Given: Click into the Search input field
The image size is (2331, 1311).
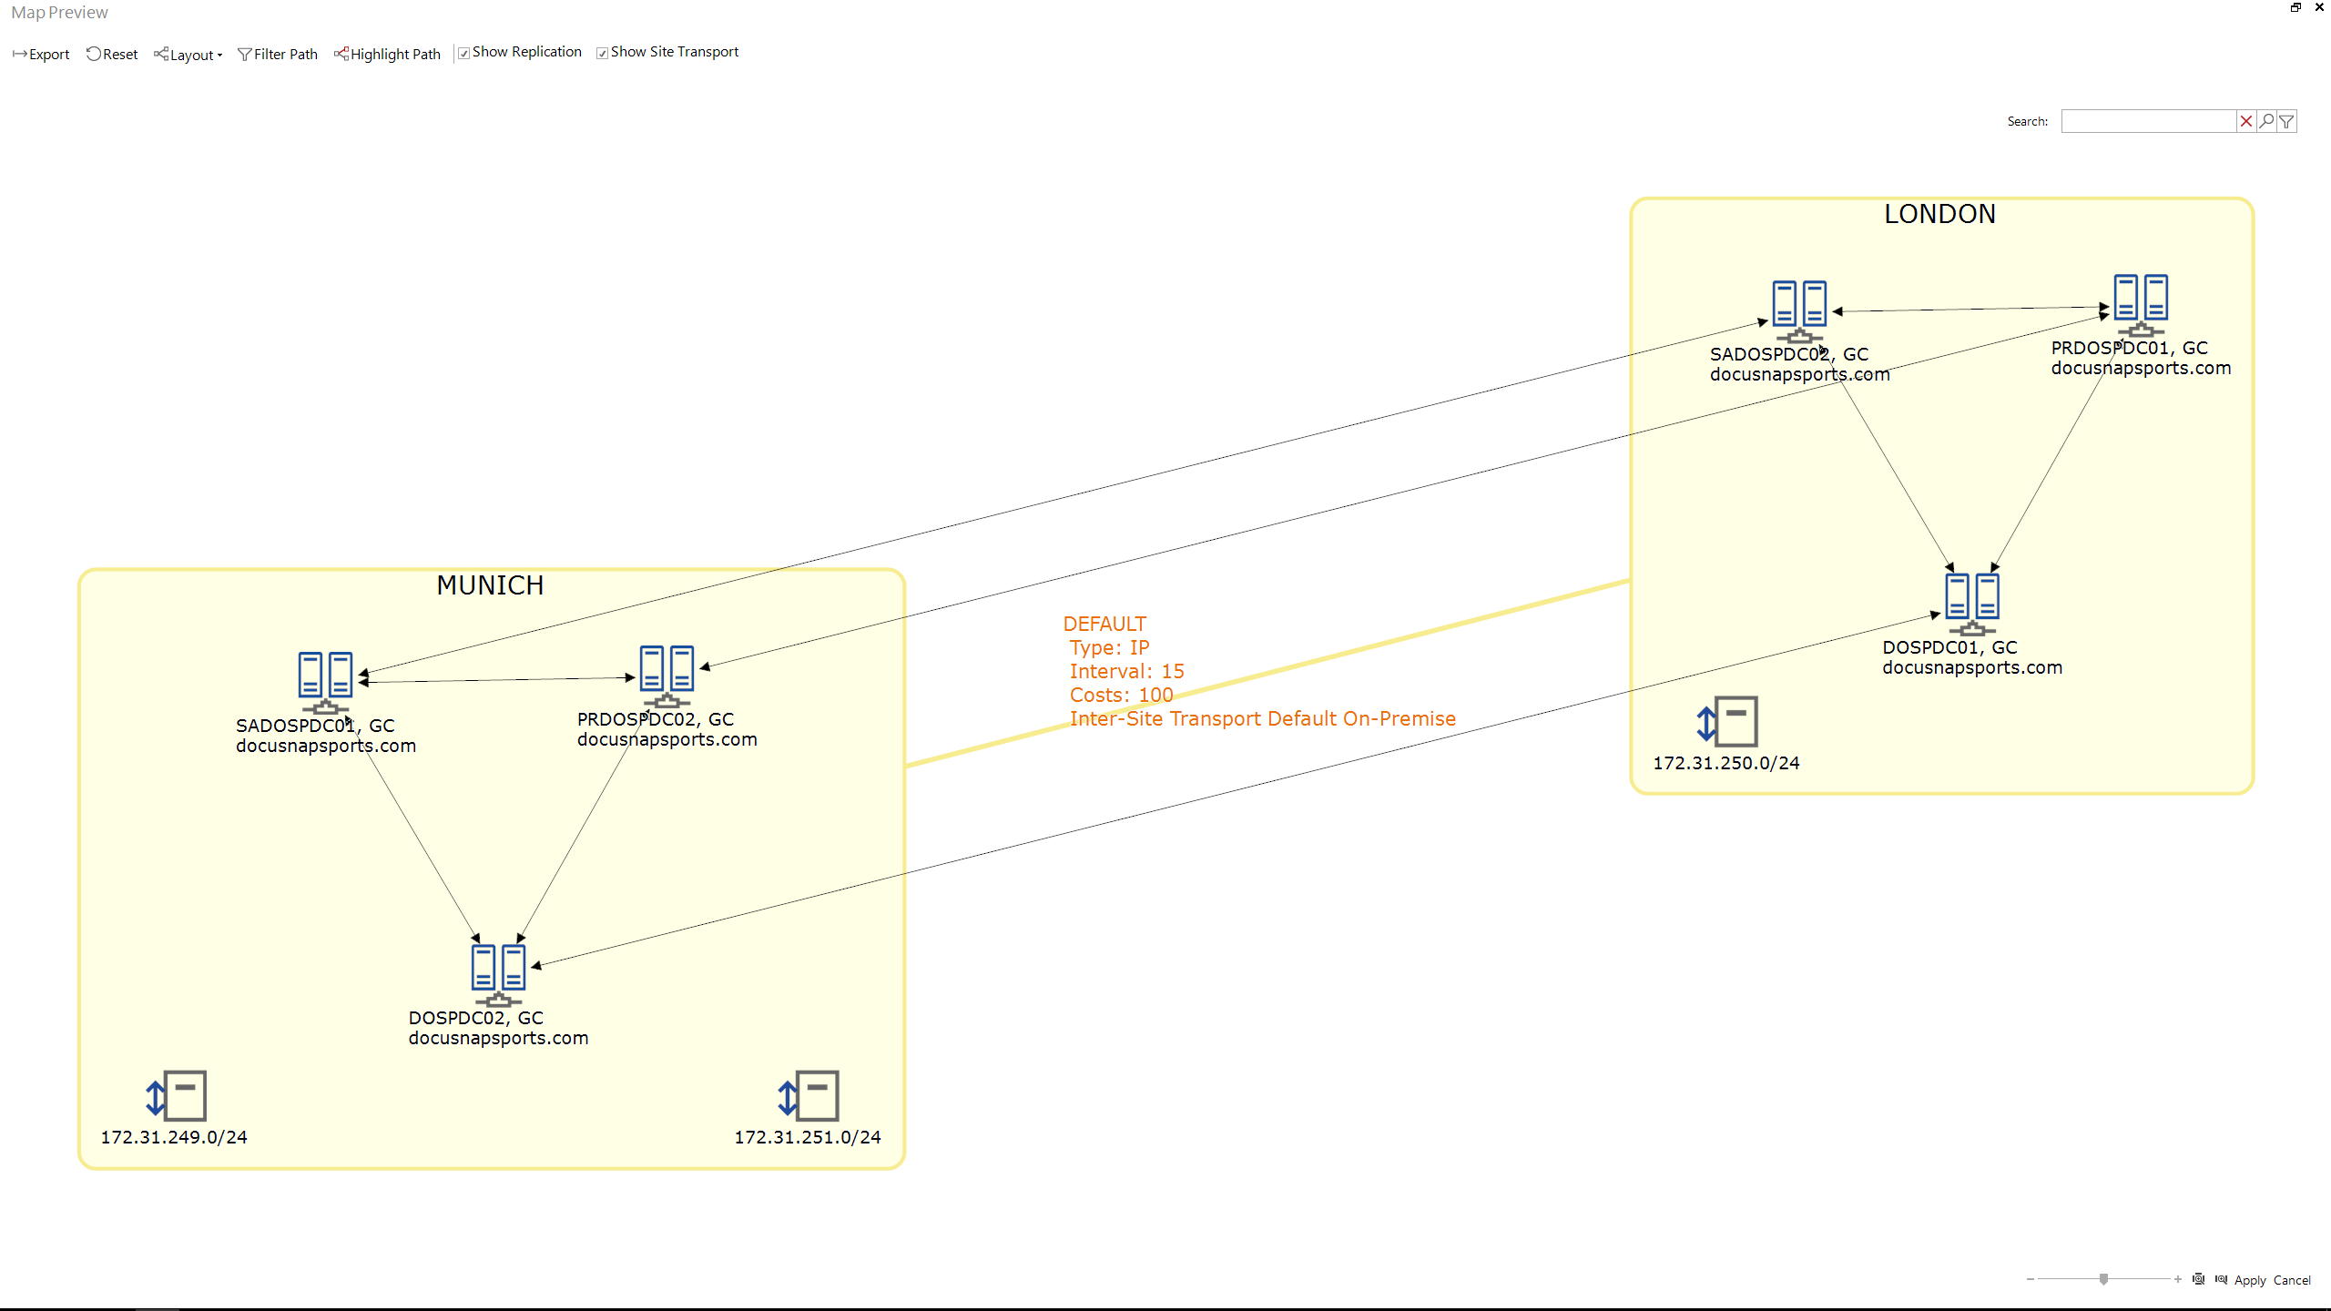Looking at the screenshot, I should click(2148, 121).
